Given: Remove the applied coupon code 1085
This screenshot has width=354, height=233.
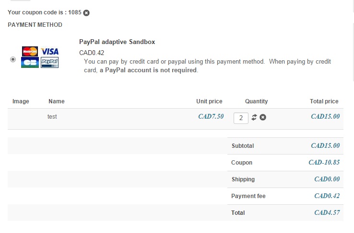Looking at the screenshot, I should click(x=86, y=12).
